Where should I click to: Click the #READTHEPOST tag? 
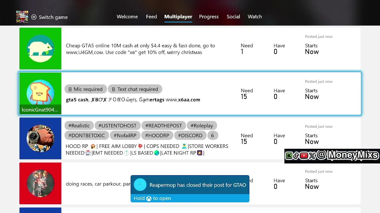[164, 125]
